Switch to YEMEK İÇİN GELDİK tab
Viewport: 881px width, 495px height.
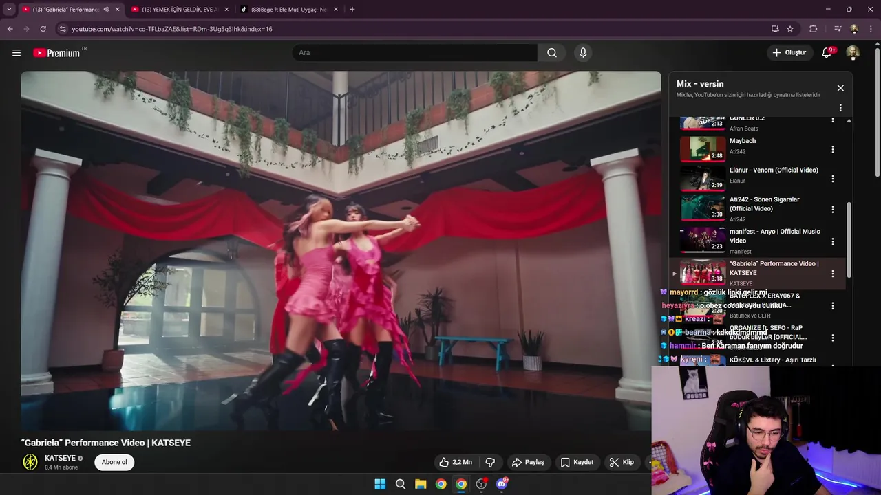pyautogui.click(x=179, y=10)
